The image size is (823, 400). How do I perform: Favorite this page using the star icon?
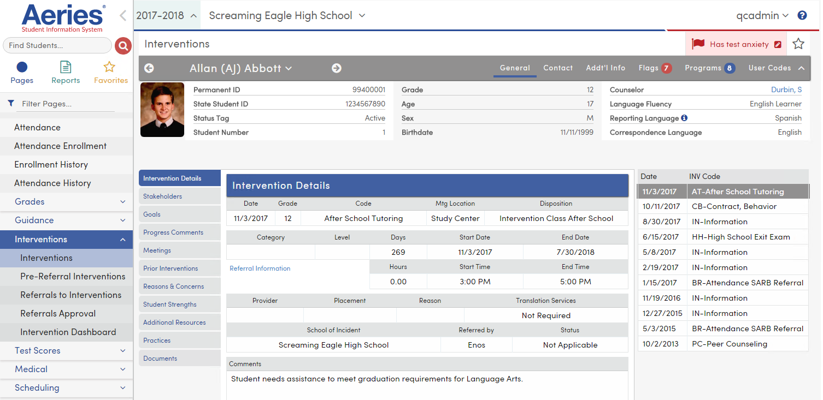pos(798,44)
